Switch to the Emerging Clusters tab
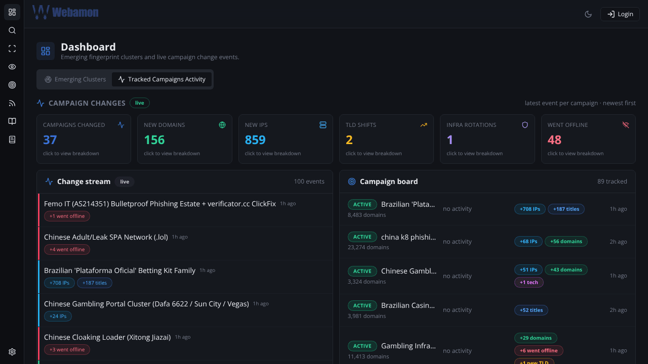 (x=75, y=79)
